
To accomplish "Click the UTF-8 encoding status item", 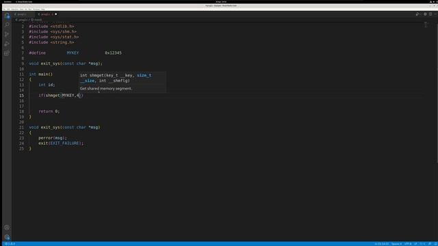I will click(408, 244).
